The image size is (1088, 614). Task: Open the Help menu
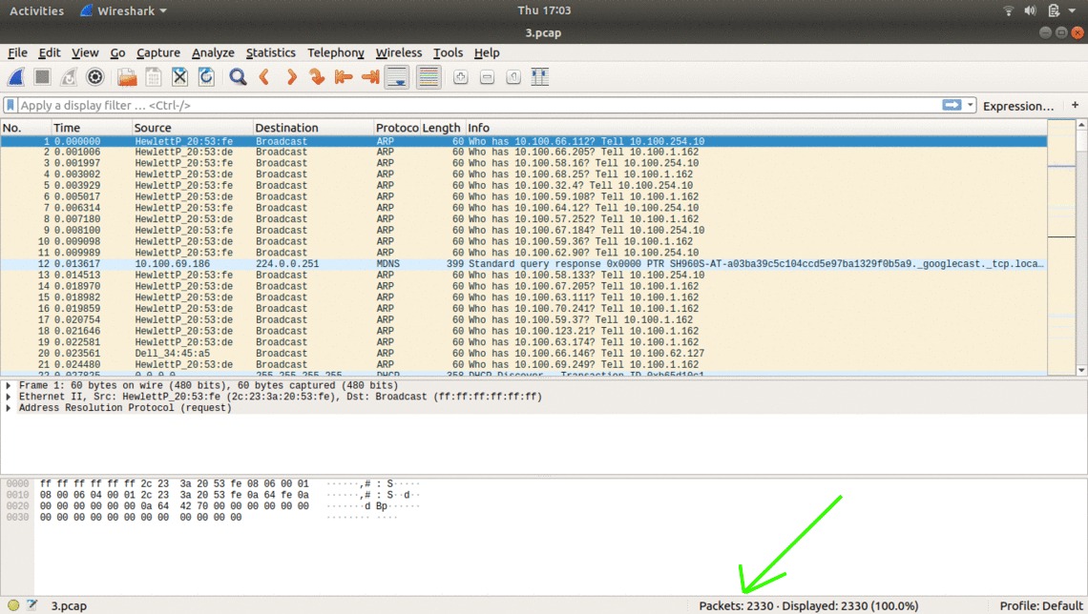click(487, 52)
